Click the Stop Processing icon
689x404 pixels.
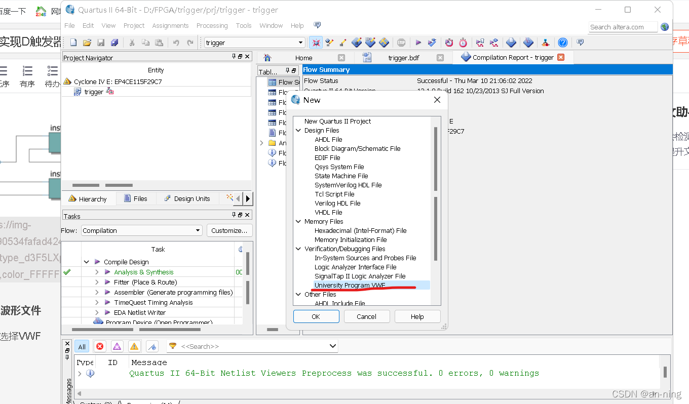coord(401,43)
